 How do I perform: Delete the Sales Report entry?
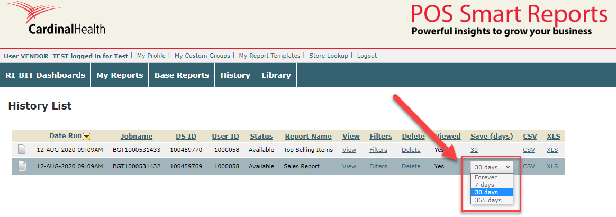click(x=411, y=166)
